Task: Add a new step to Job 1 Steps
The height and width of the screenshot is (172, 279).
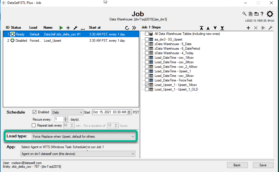Action: coord(248,28)
